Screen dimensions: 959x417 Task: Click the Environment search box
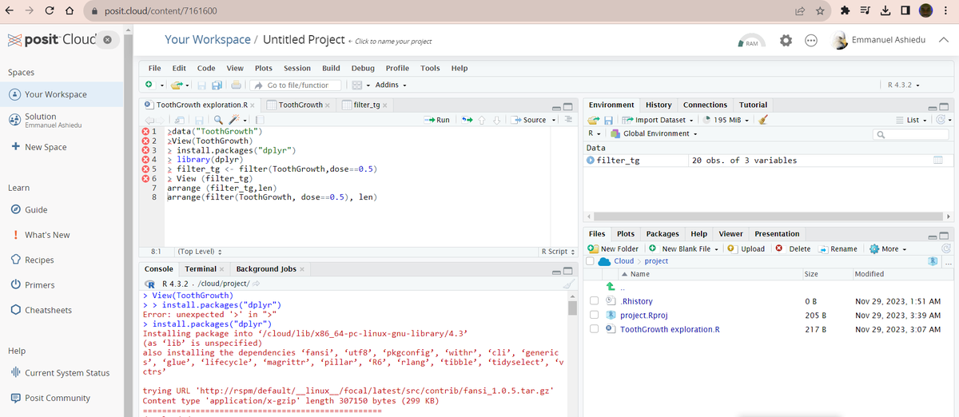[911, 134]
